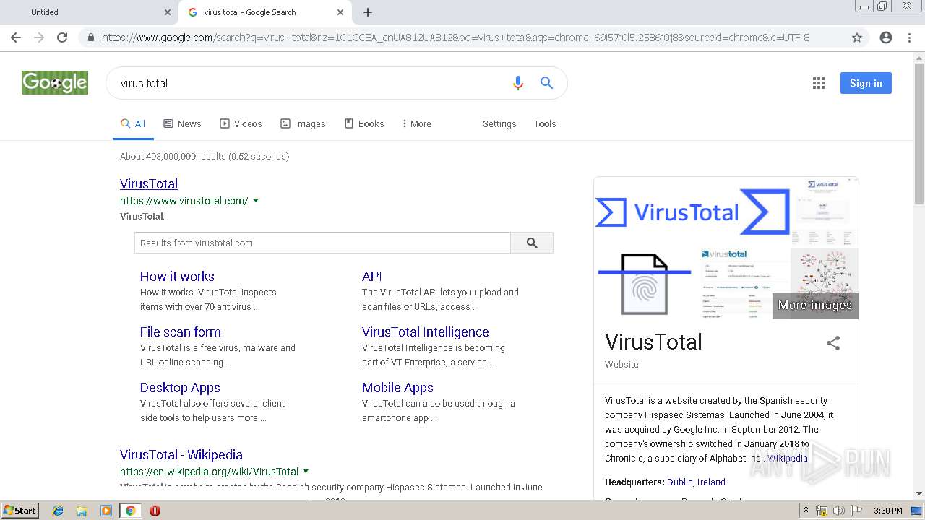Click the virustotal.com site search magnifier button
925x520 pixels.
click(x=532, y=243)
